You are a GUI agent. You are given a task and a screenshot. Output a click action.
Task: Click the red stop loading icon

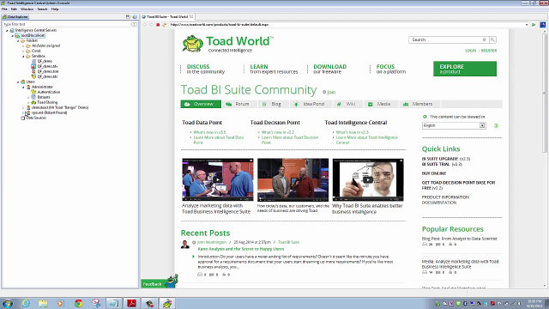158,25
